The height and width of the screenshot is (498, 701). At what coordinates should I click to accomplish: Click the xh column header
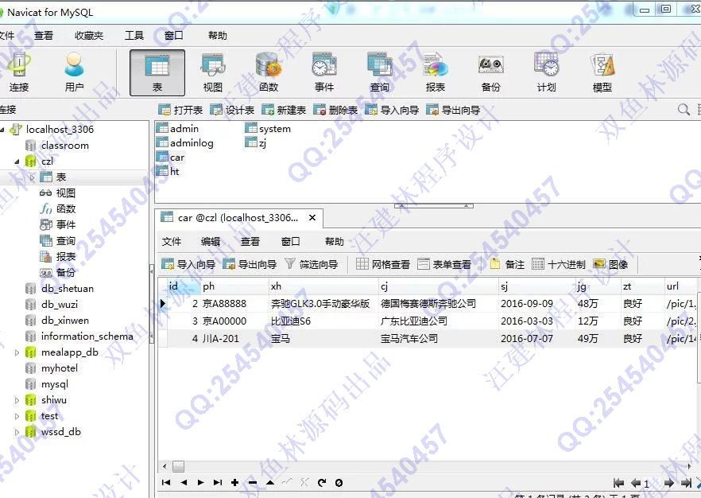(323, 286)
